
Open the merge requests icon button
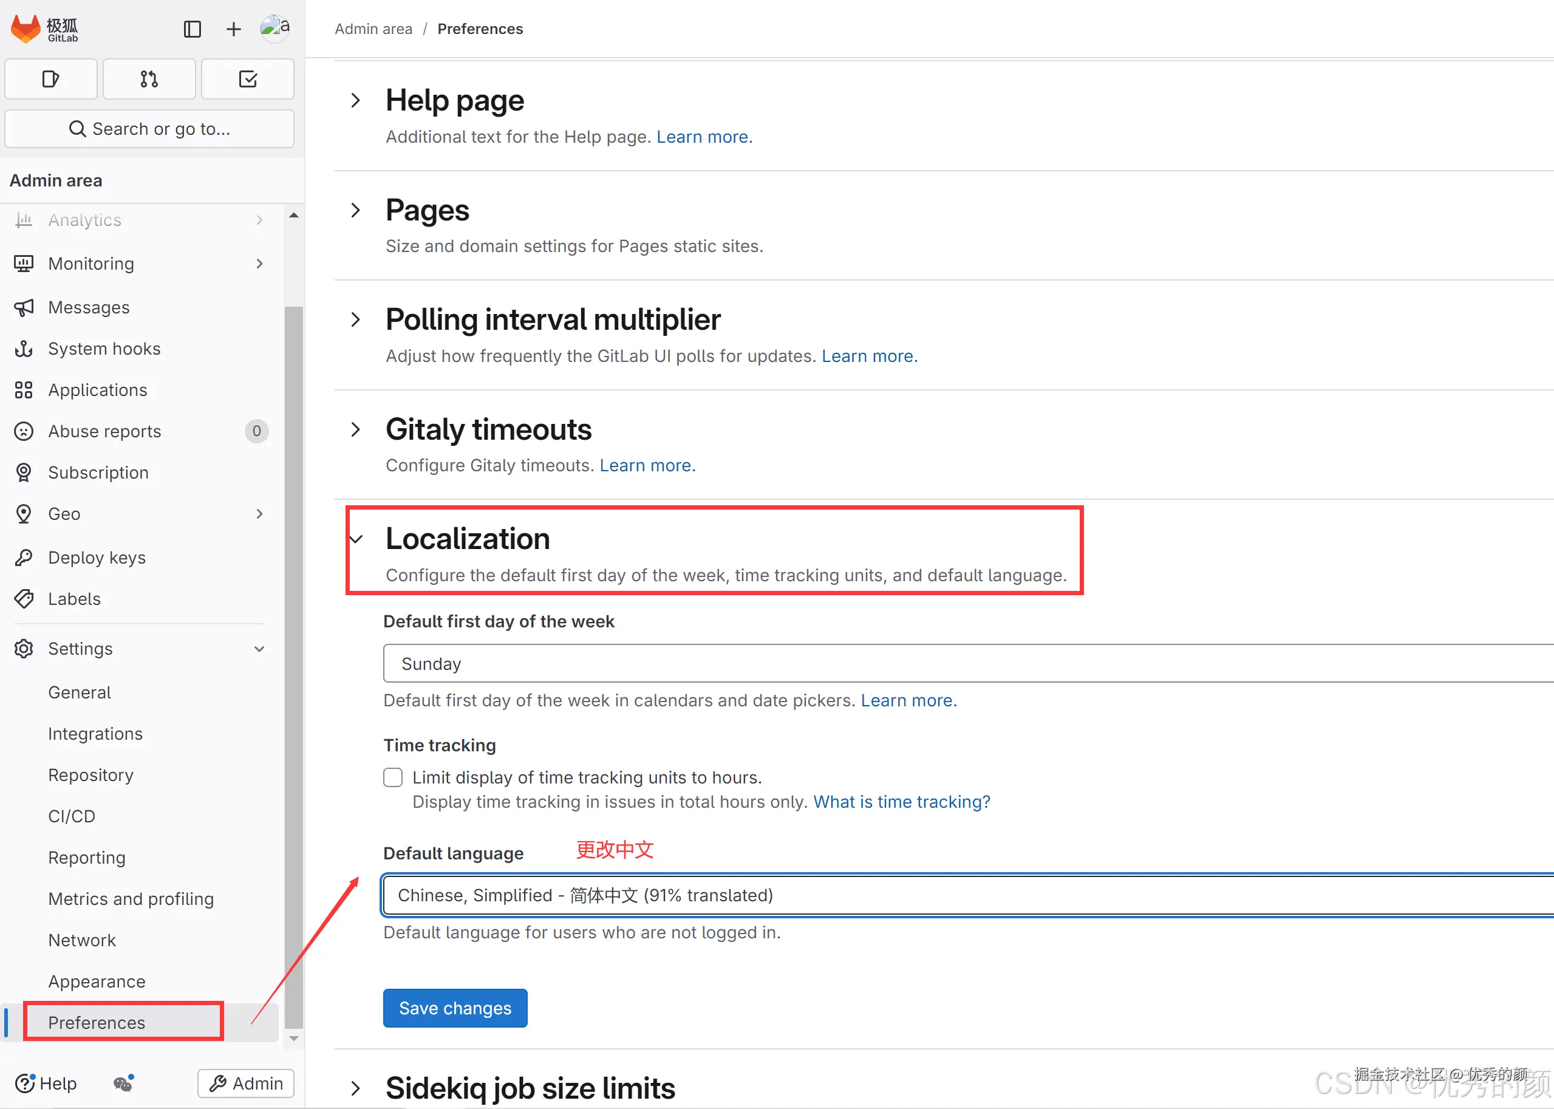pos(149,79)
